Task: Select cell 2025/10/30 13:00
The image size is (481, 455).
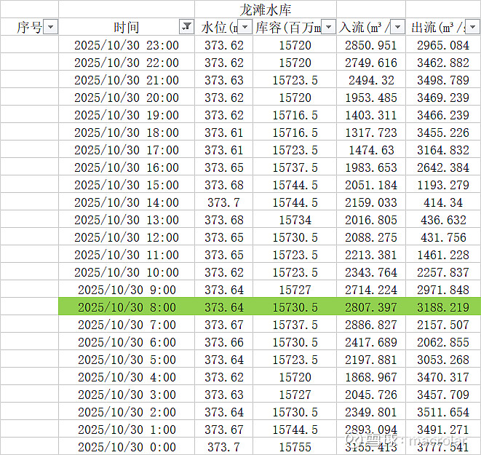Action: [127, 220]
